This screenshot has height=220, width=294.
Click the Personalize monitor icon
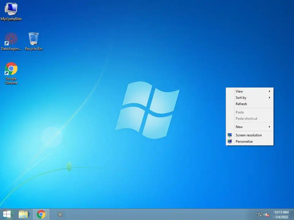click(x=230, y=142)
